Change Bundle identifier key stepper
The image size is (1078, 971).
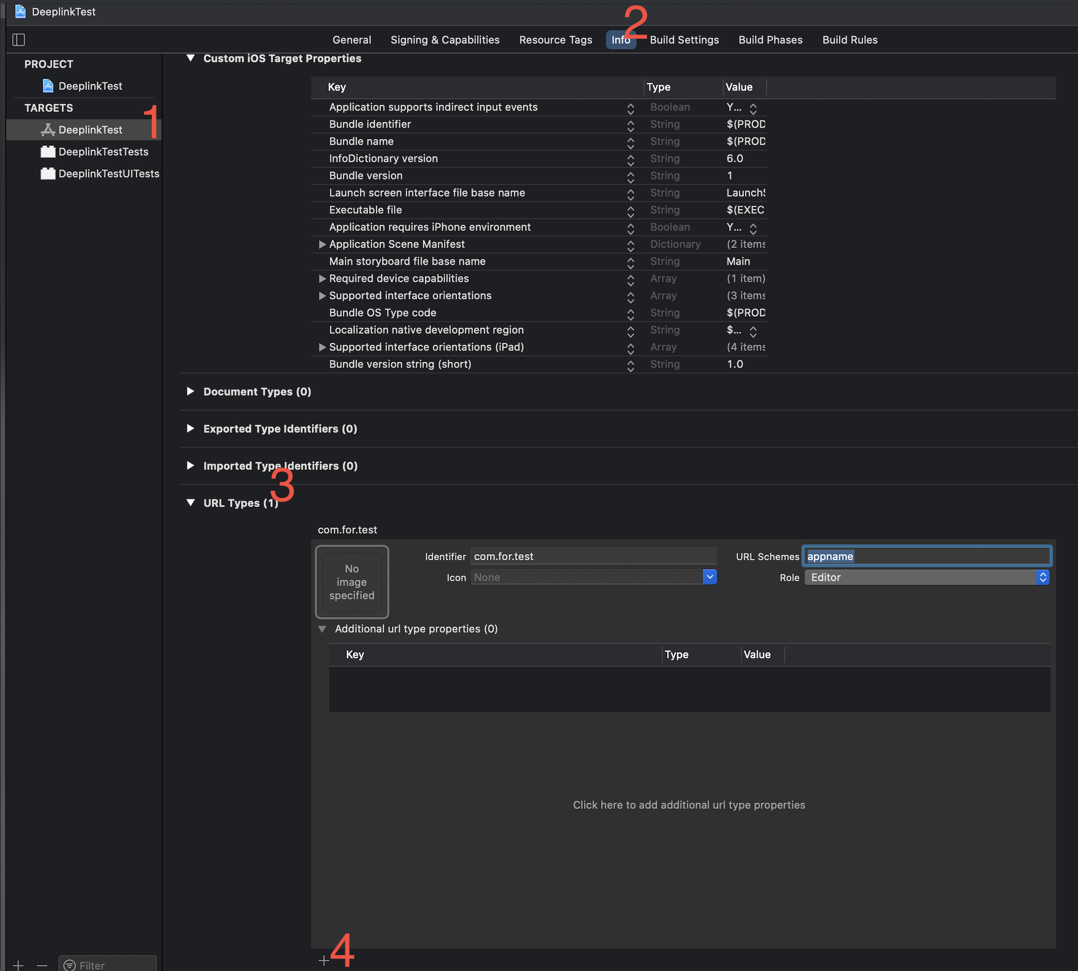(630, 125)
